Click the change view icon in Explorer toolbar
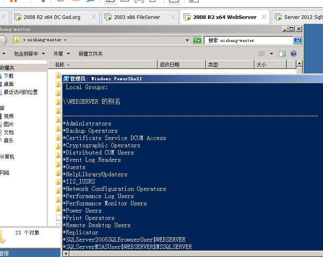 262,54
